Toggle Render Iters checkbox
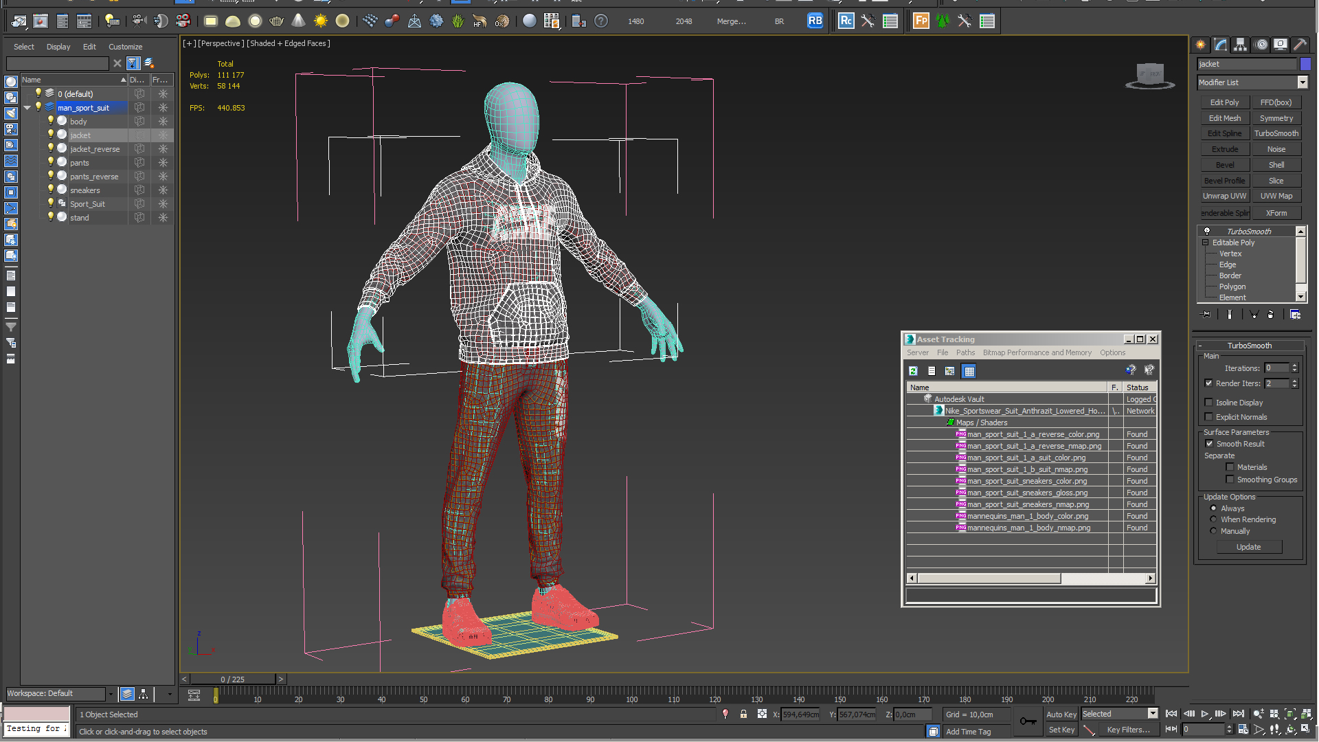1319x742 pixels. (1209, 383)
